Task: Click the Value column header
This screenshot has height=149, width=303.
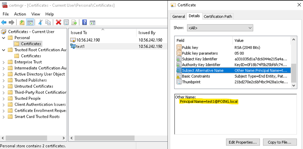Action: pos(262,41)
